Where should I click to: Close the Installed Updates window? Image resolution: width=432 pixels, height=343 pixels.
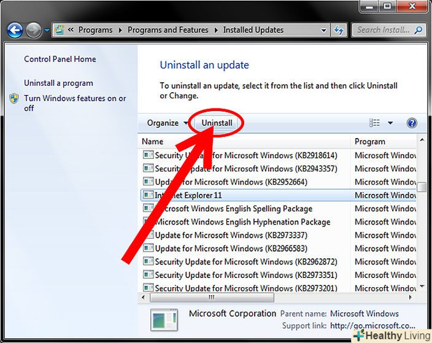[412, 6]
